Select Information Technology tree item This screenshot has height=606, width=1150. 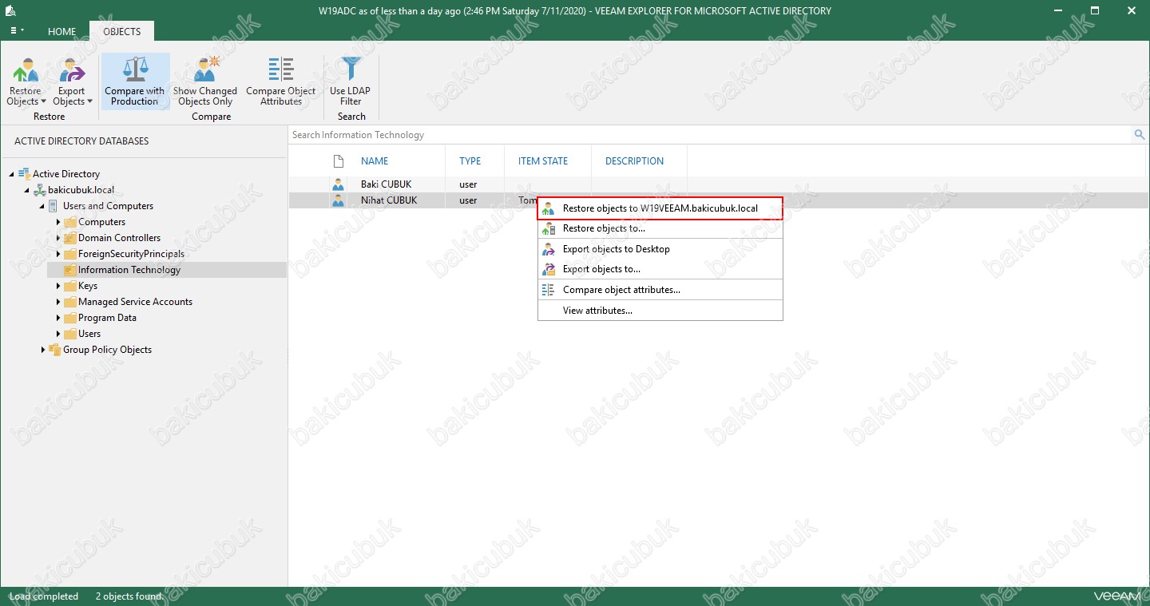tap(129, 270)
